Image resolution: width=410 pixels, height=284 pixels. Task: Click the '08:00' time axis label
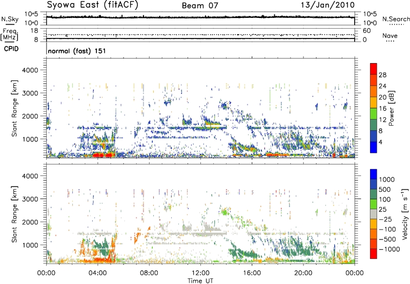[149, 273]
